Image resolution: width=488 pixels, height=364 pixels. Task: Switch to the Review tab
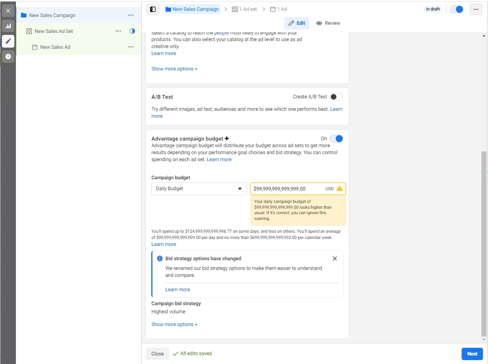328,23
